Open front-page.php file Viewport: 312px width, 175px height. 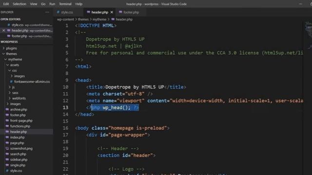21,121
